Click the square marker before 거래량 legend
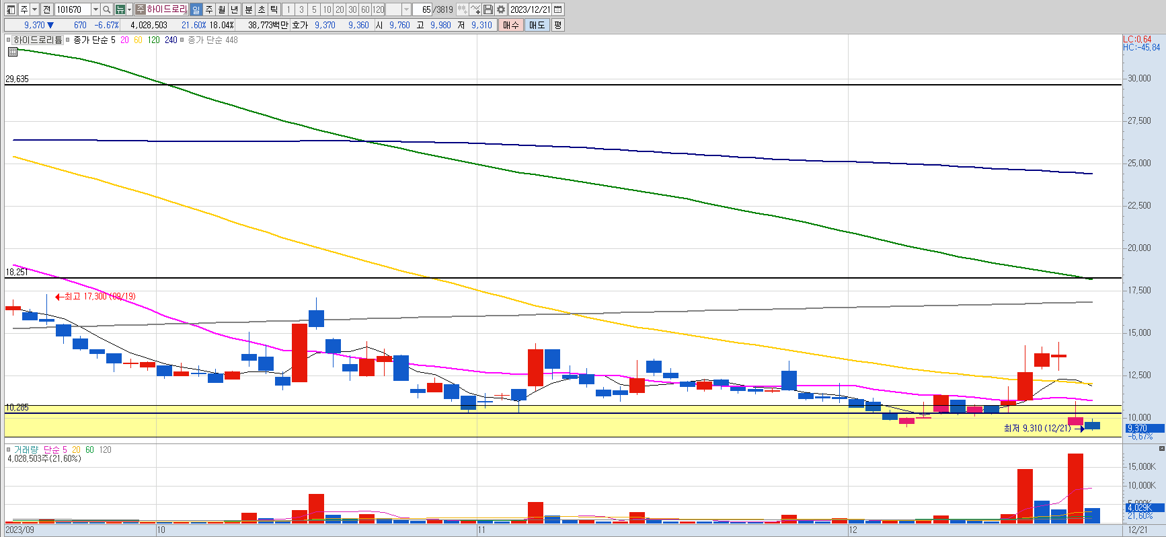 coord(9,450)
